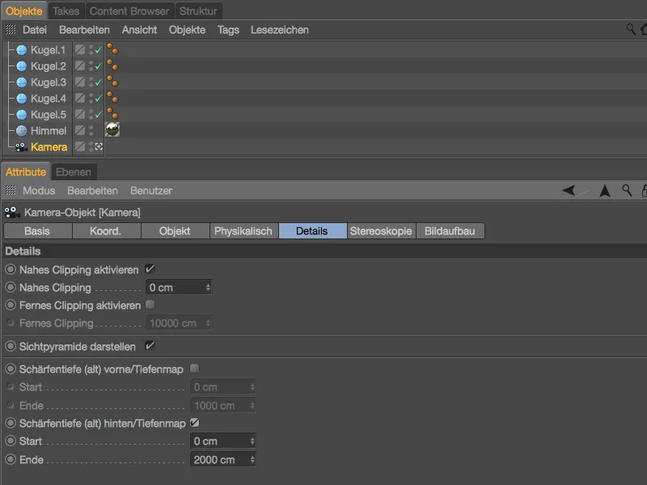The height and width of the screenshot is (485, 647).
Task: Enable Fernes Clipping aktivieren checkbox
Action: point(150,305)
